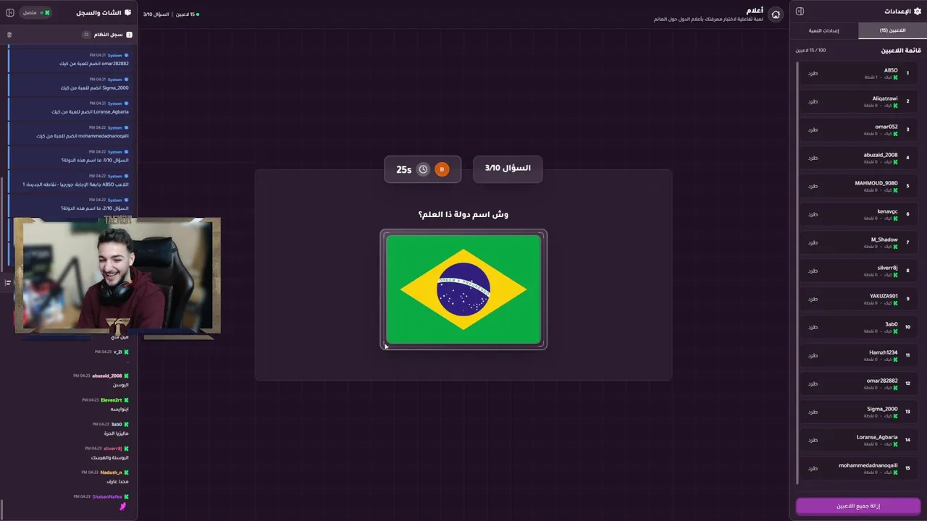
Task: Click chat username silverr8j
Action: (113, 448)
